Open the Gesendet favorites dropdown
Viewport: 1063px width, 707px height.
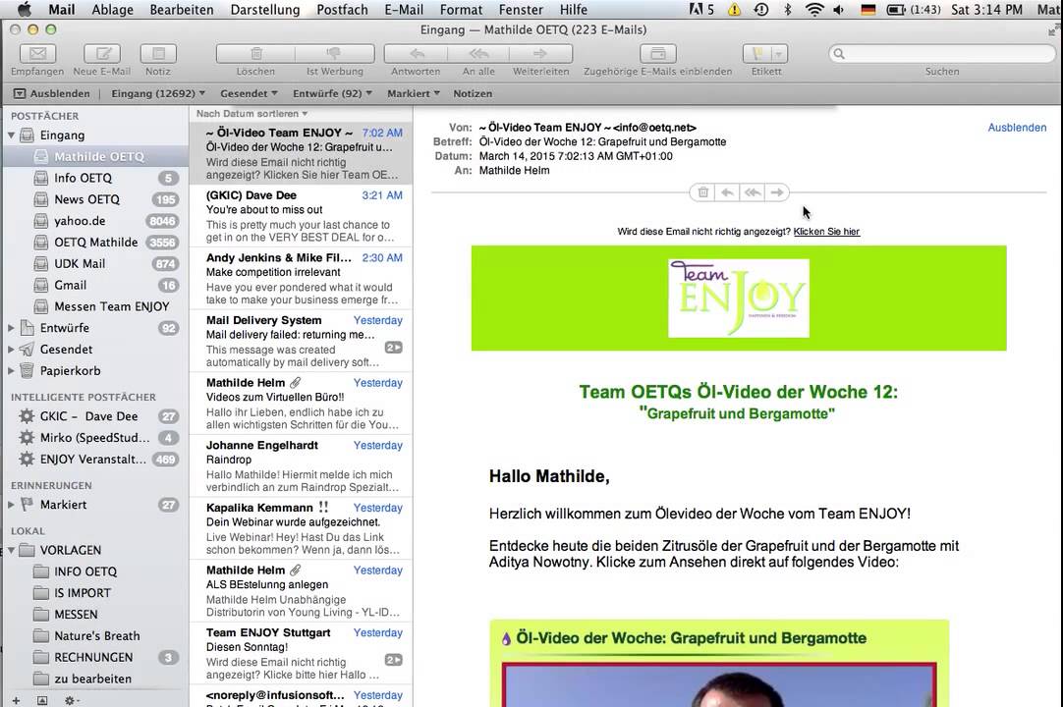point(249,93)
